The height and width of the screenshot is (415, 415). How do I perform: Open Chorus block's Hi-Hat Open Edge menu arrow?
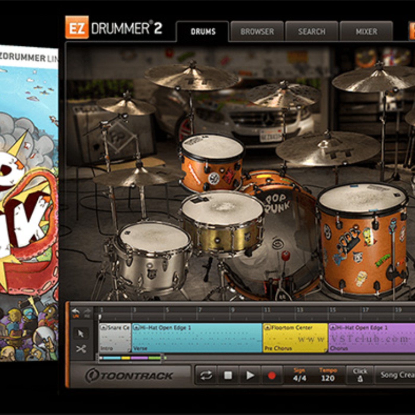[333, 328]
